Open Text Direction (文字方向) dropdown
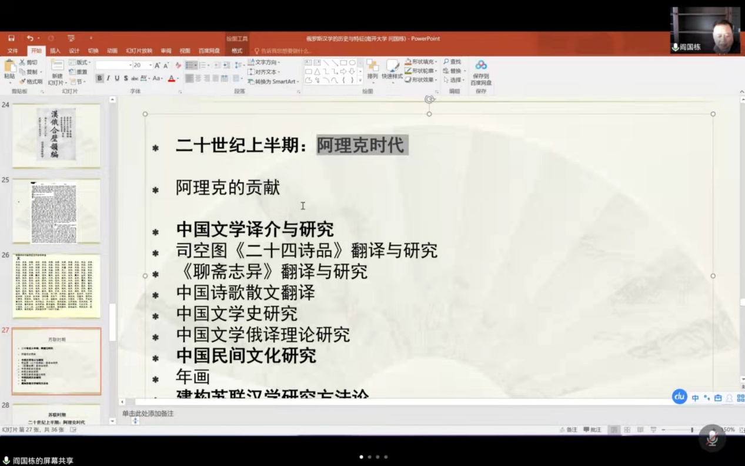 (264, 62)
